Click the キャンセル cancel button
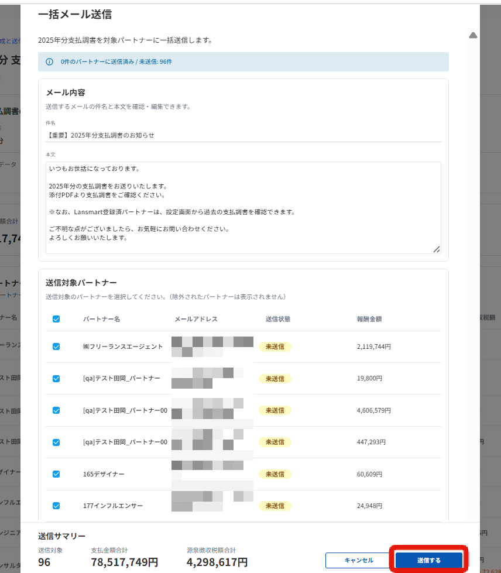 tap(358, 560)
